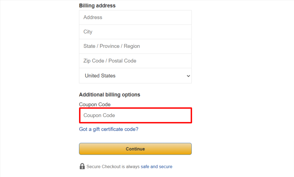This screenshot has width=294, height=177.
Task: Click the Zip Code placeholder text
Action: (94, 61)
